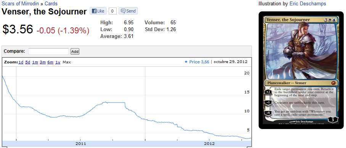Screen dimensions: 346x148
Task: Click the Add compare button
Action: point(75,52)
